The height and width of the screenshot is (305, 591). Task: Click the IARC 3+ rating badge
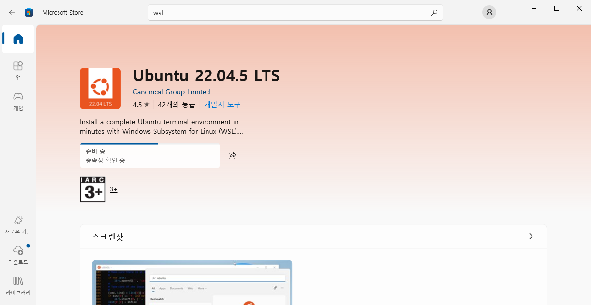[x=92, y=189]
